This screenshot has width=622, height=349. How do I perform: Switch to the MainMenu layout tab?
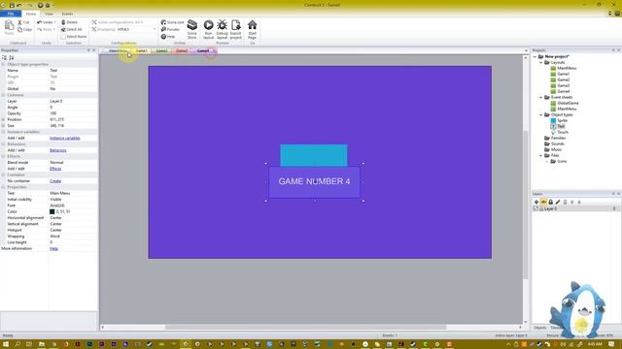(x=118, y=51)
